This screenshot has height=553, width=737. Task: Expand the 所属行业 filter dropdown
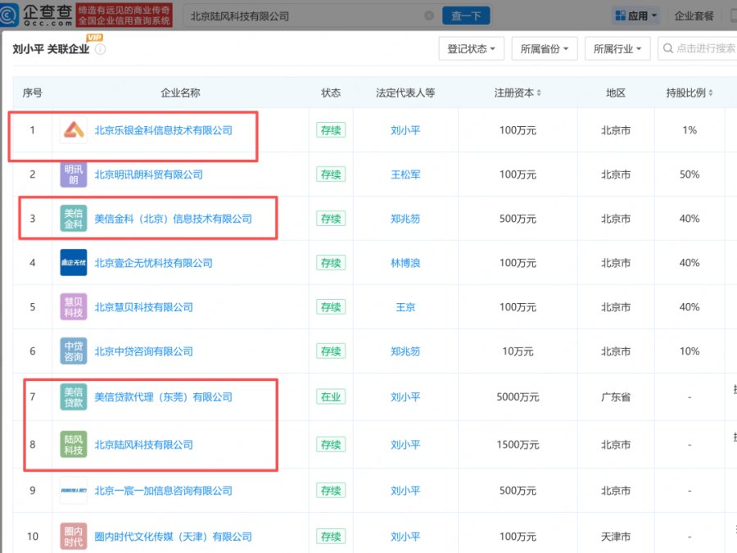point(617,48)
